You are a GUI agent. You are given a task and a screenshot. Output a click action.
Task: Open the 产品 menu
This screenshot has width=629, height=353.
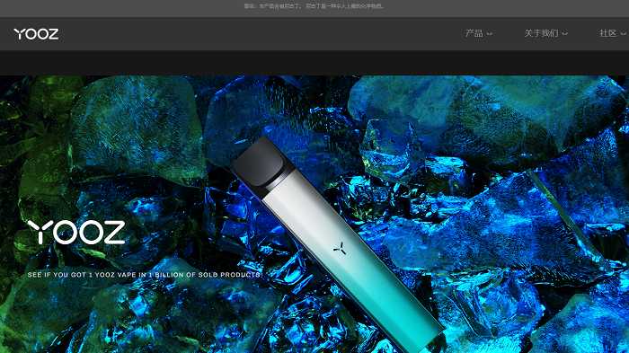[474, 33]
